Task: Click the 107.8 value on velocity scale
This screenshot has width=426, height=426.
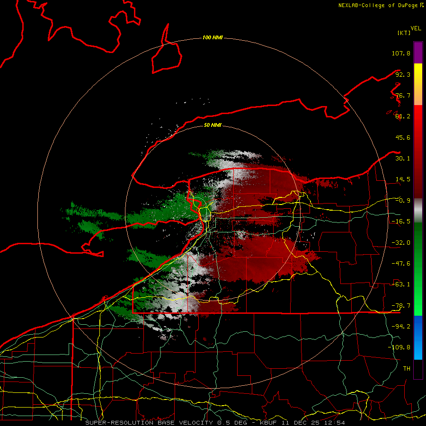Action: pos(401,53)
